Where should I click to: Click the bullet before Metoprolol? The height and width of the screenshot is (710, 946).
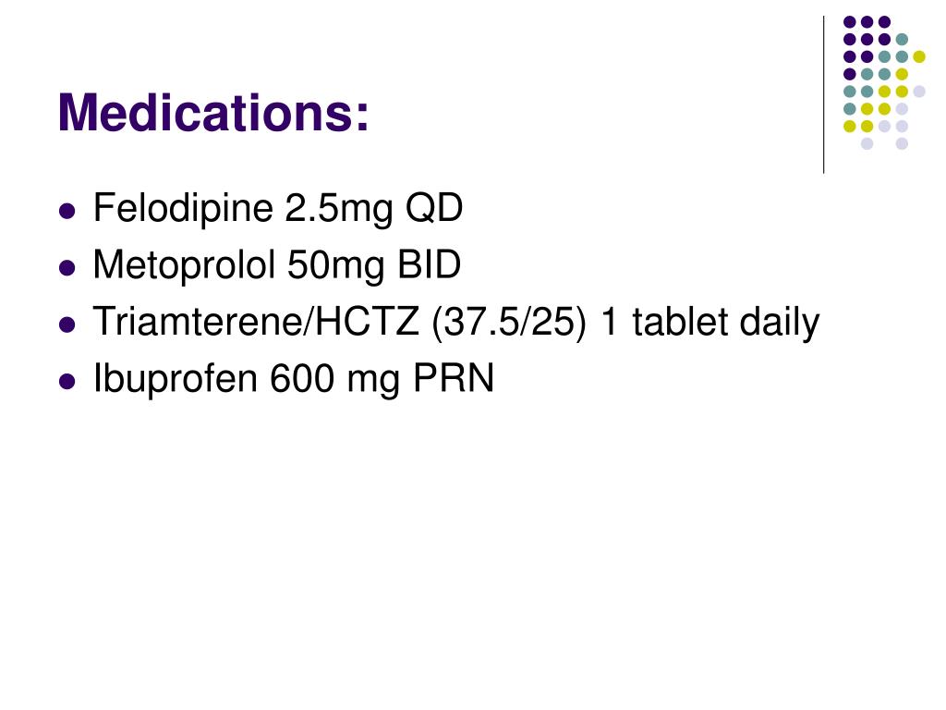point(67,268)
